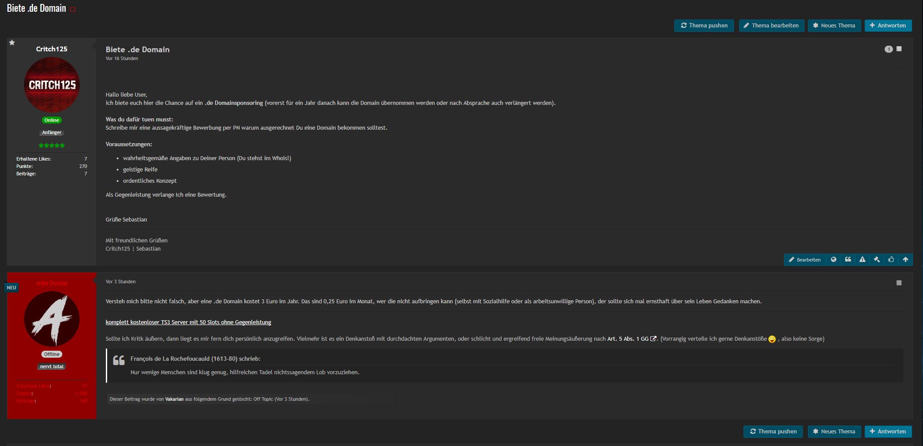Click the top Antworten button
The height and width of the screenshot is (446, 923).
click(x=888, y=26)
